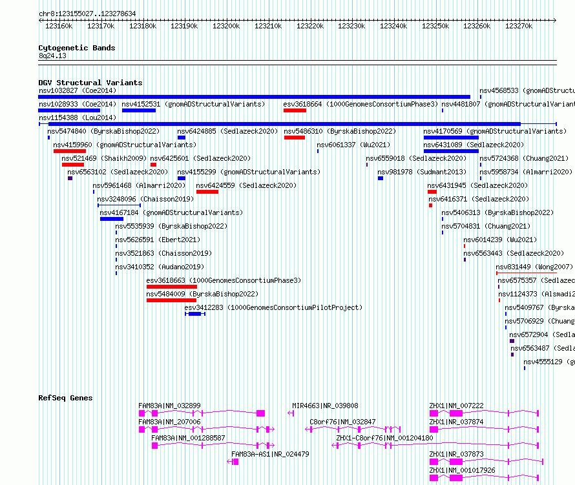
Task: Open nsv4167184 gnomAD variant label
Action: (x=171, y=212)
